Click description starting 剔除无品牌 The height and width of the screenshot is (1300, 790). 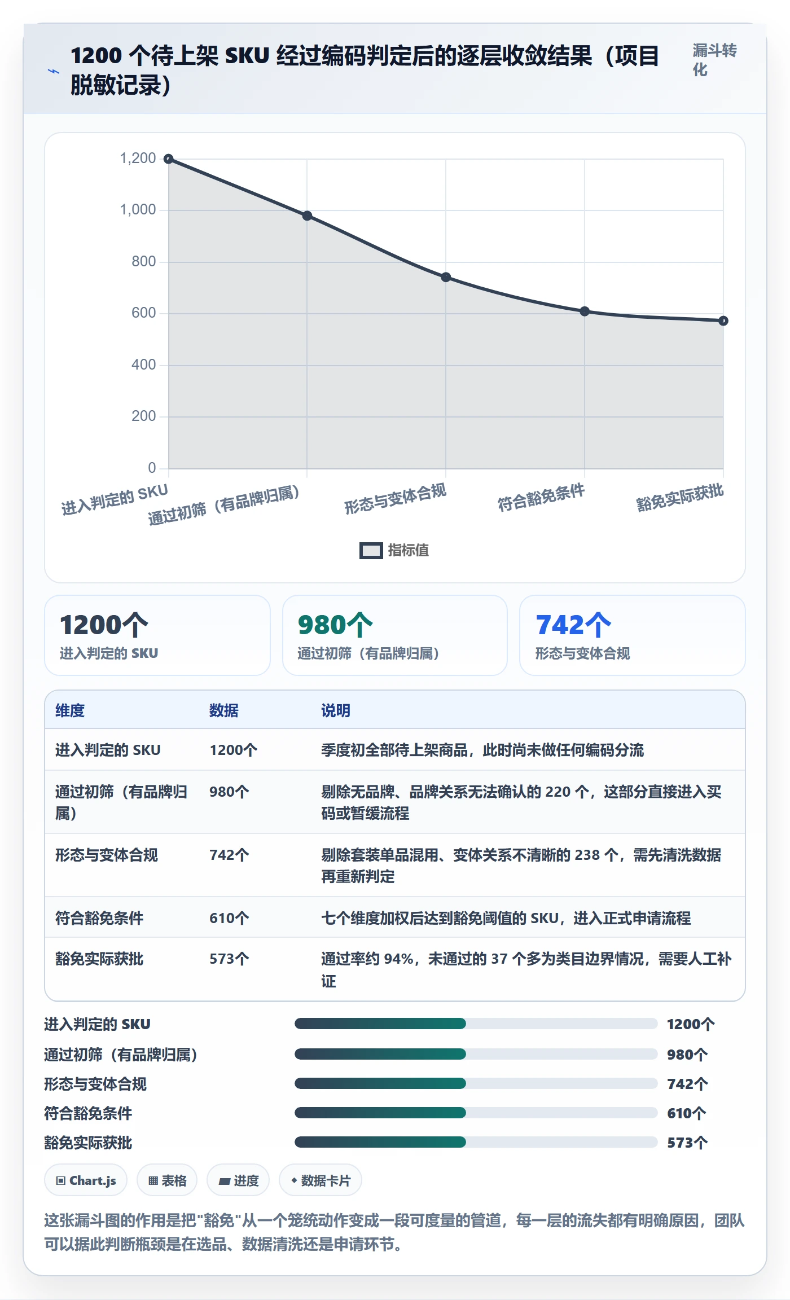[x=521, y=802]
